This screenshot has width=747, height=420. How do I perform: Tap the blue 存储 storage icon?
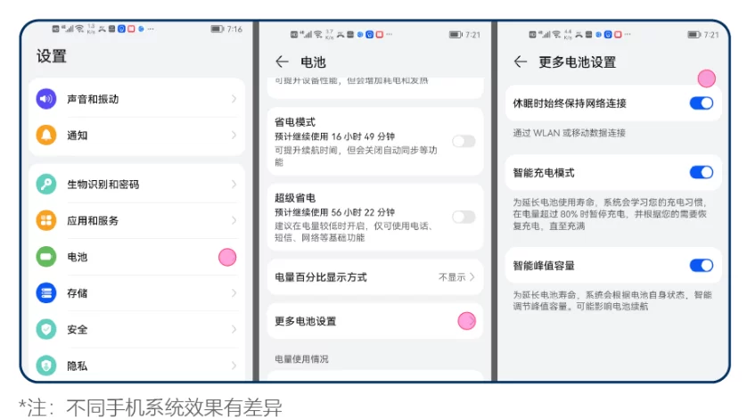(x=46, y=292)
